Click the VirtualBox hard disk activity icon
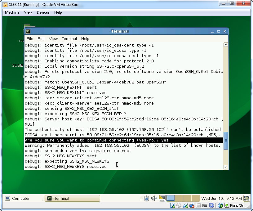 point(172,205)
